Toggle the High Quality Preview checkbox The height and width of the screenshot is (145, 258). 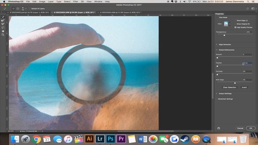(x=235, y=27)
